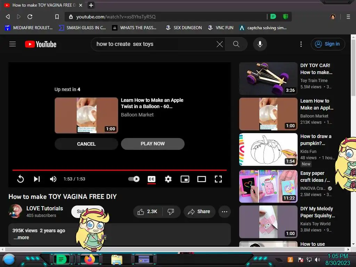Select the YouTube browser tab
356x267 pixels.
click(x=43, y=5)
